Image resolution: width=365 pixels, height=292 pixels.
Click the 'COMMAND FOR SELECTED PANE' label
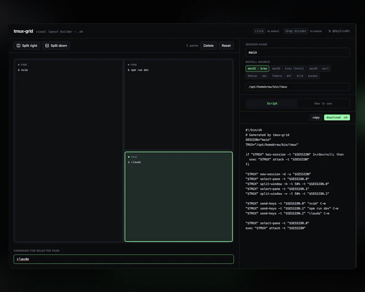point(36,251)
